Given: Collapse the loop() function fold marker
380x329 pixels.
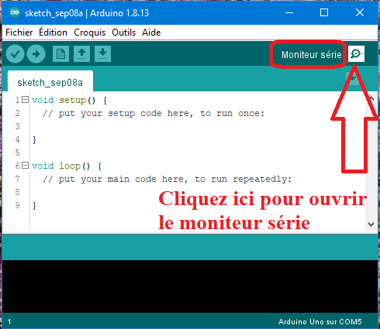Looking at the screenshot, I should [25, 166].
